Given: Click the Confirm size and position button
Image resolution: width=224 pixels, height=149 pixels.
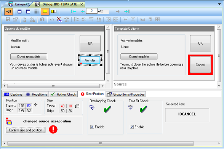Looking at the screenshot, I should point(26,130).
